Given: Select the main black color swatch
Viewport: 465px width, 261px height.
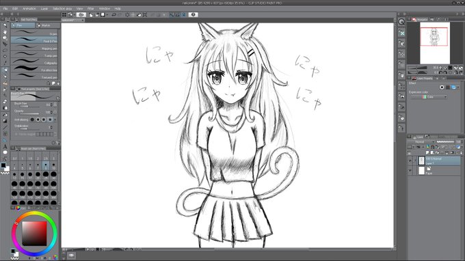Looking at the screenshot, I should [x=3, y=165].
